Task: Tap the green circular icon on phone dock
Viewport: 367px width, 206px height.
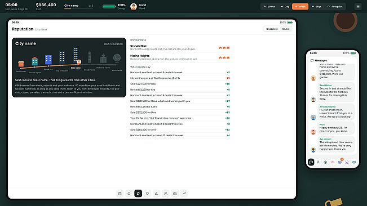Action: [325, 162]
